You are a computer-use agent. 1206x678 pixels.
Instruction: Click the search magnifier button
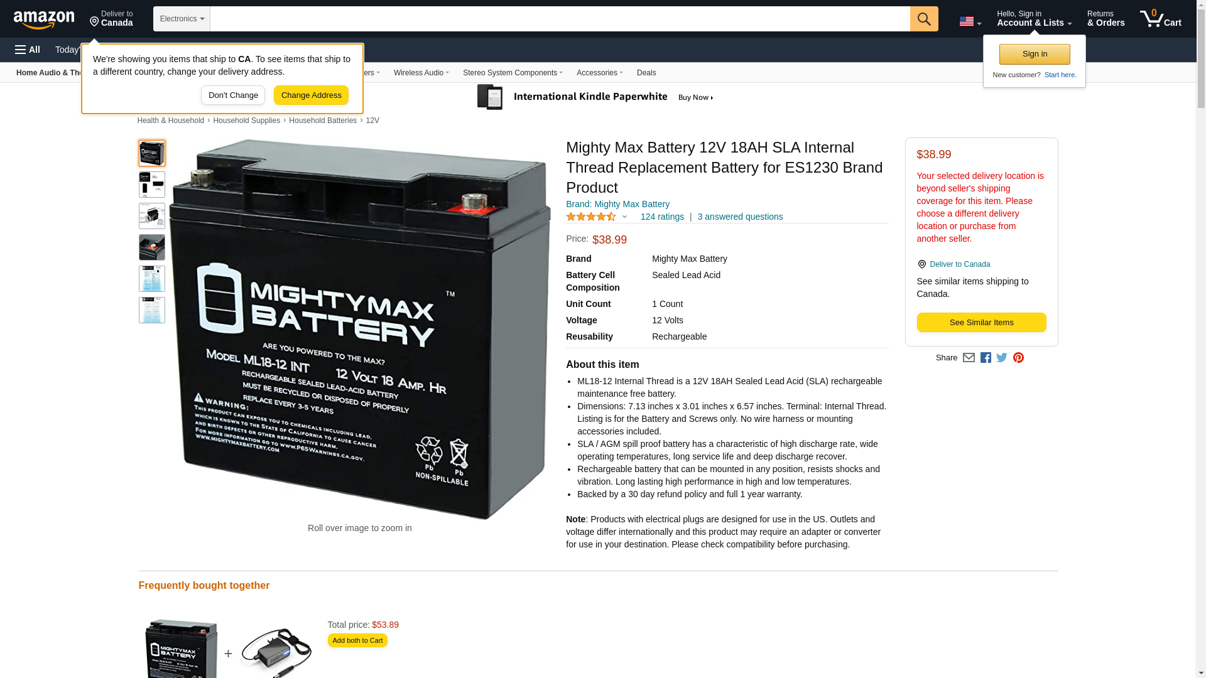tap(923, 19)
